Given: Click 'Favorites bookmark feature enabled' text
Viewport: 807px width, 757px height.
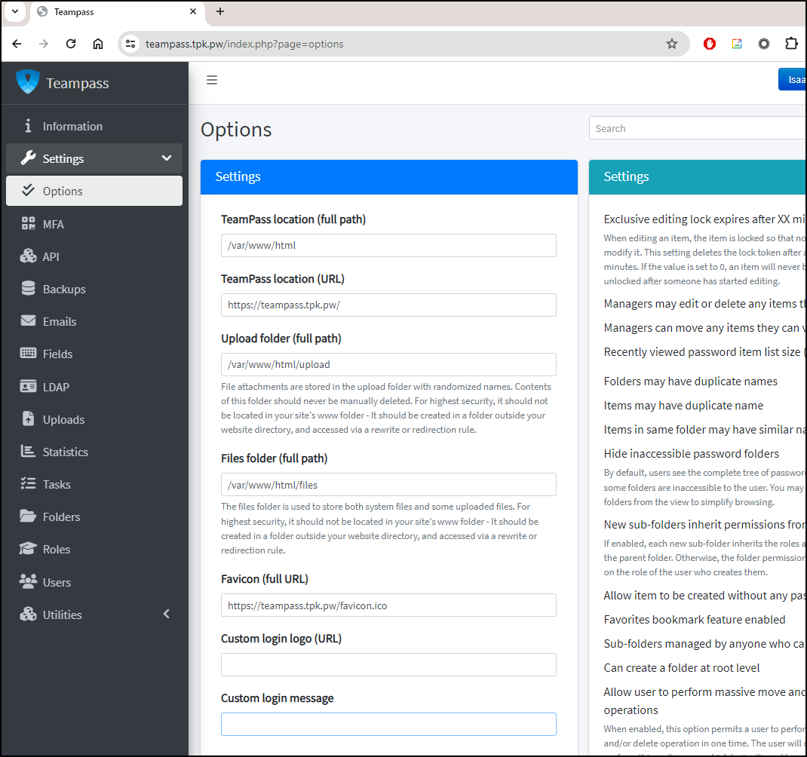Looking at the screenshot, I should click(x=695, y=620).
